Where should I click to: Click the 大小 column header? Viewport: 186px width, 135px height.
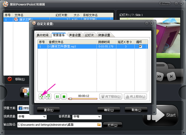tap(75, 15)
